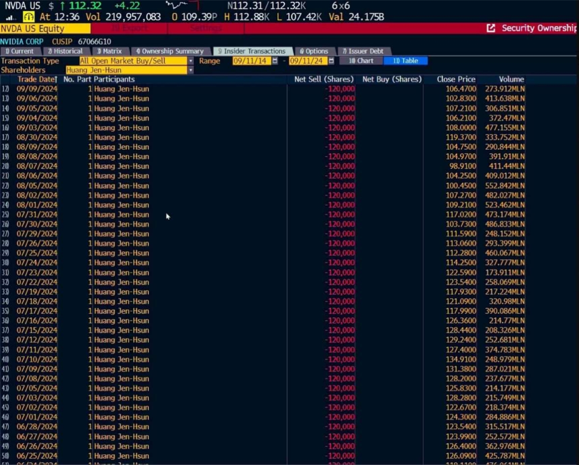Viewport: 579px width, 465px height.
Task: Click the NVDA US Equity security field
Action: [45, 29]
